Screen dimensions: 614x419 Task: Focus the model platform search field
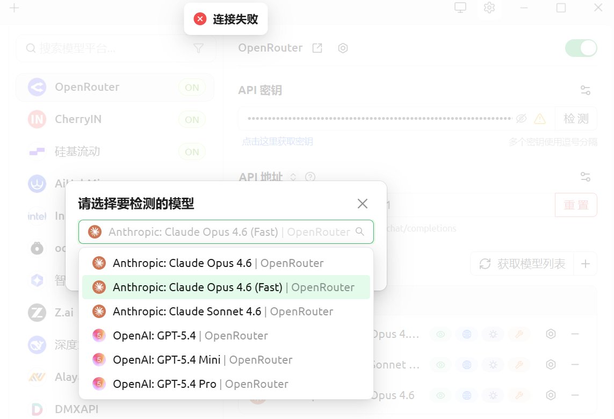(x=116, y=48)
